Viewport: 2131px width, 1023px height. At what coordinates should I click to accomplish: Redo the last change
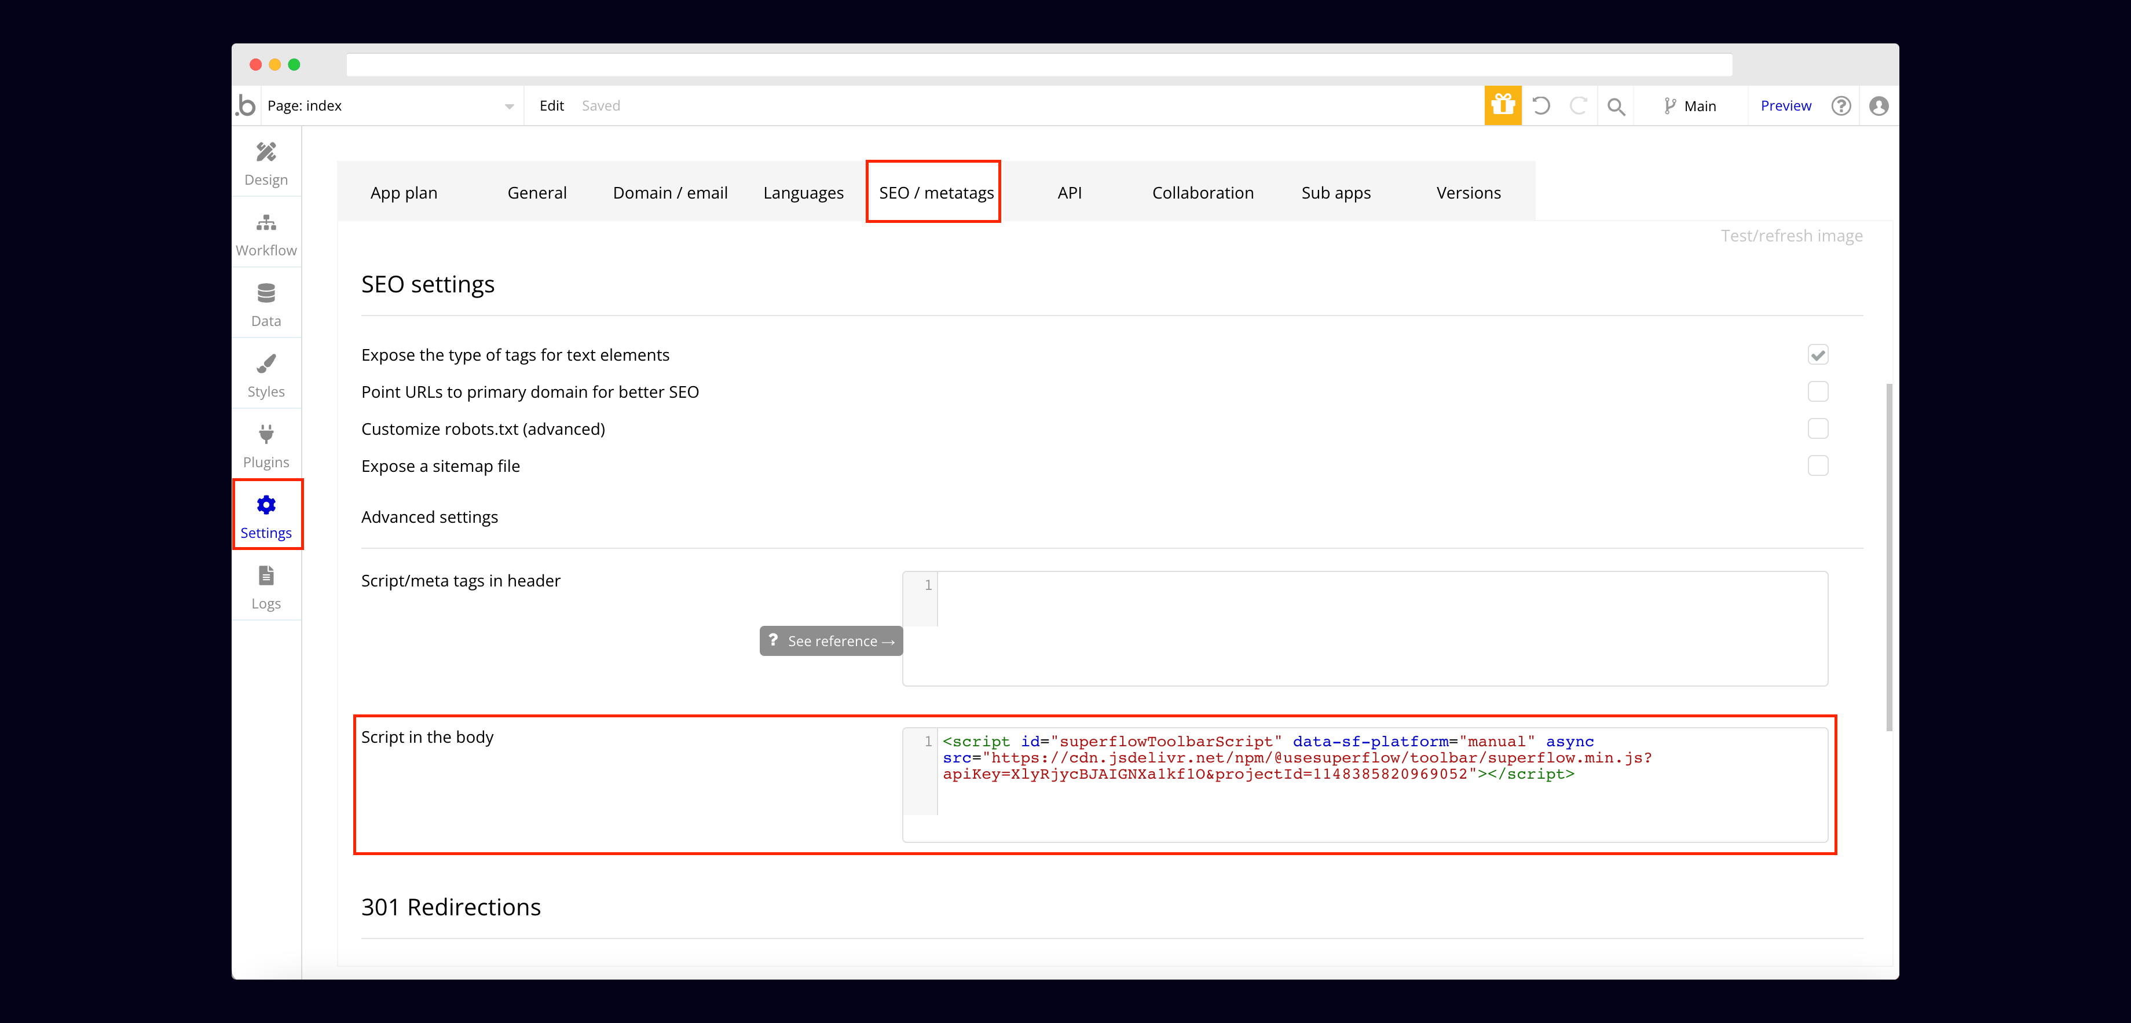1577,106
